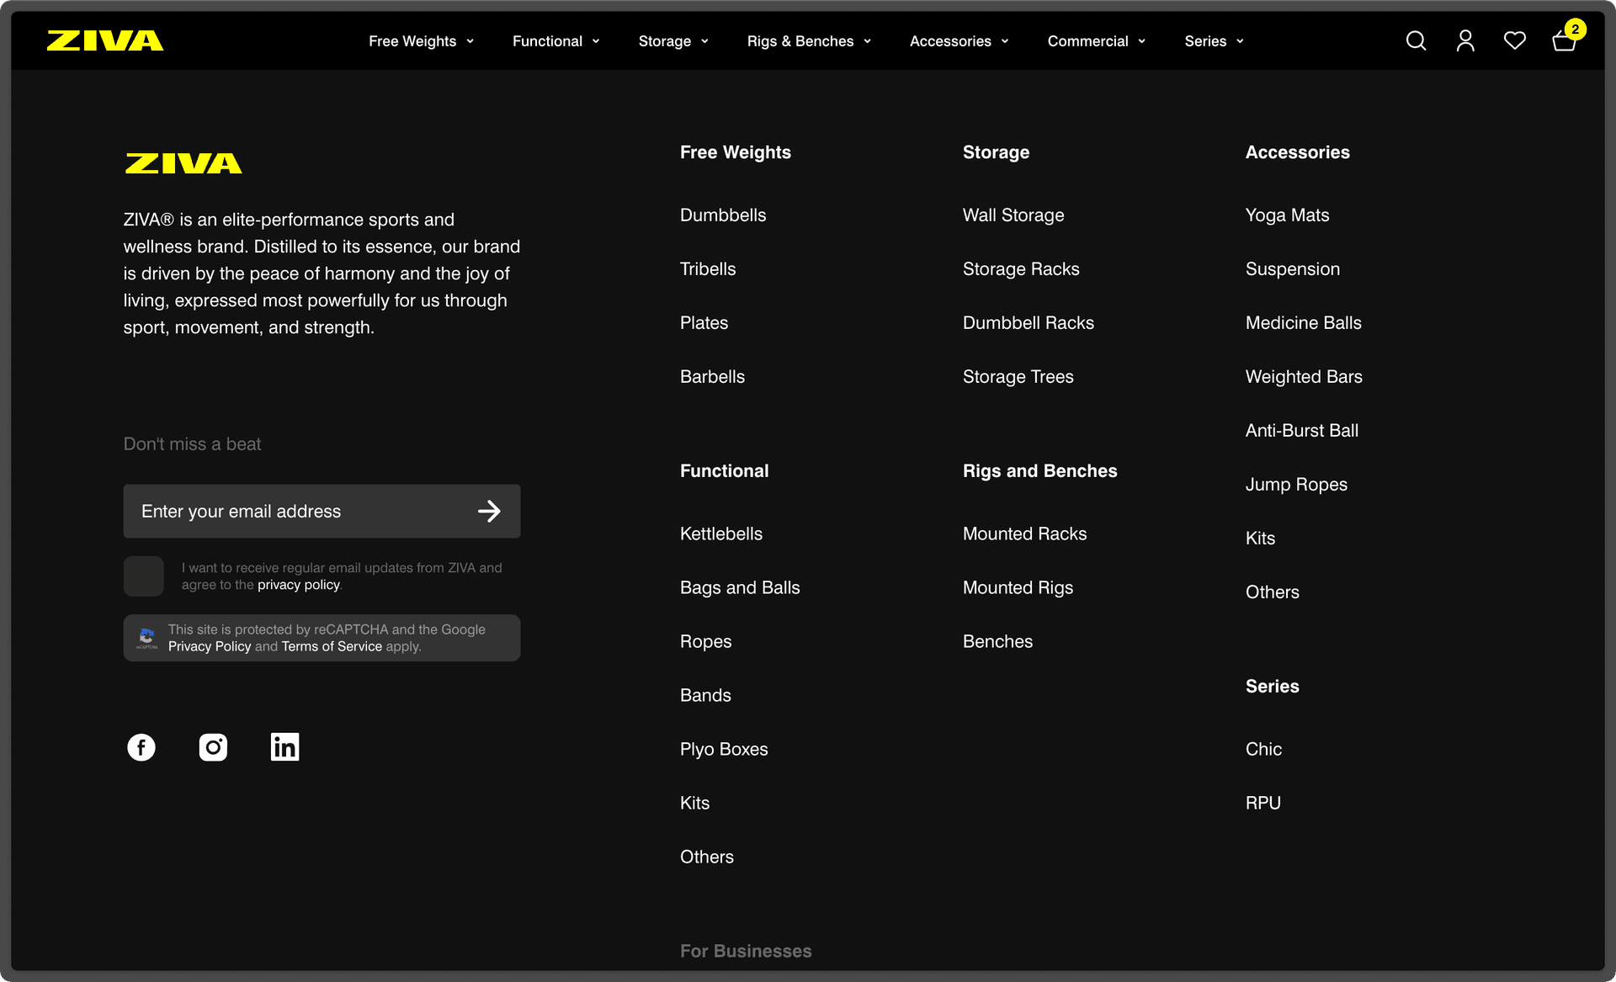Open the shopping basket icon
This screenshot has height=982, width=1616.
coord(1564,40)
